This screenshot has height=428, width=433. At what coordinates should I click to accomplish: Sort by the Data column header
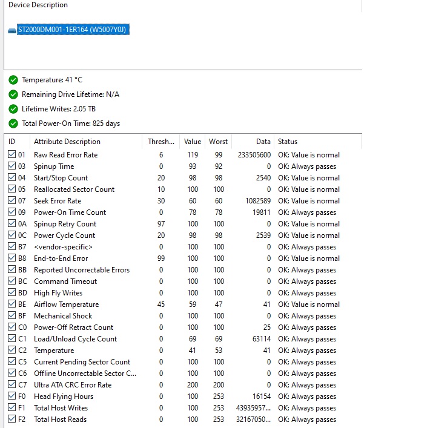253,142
